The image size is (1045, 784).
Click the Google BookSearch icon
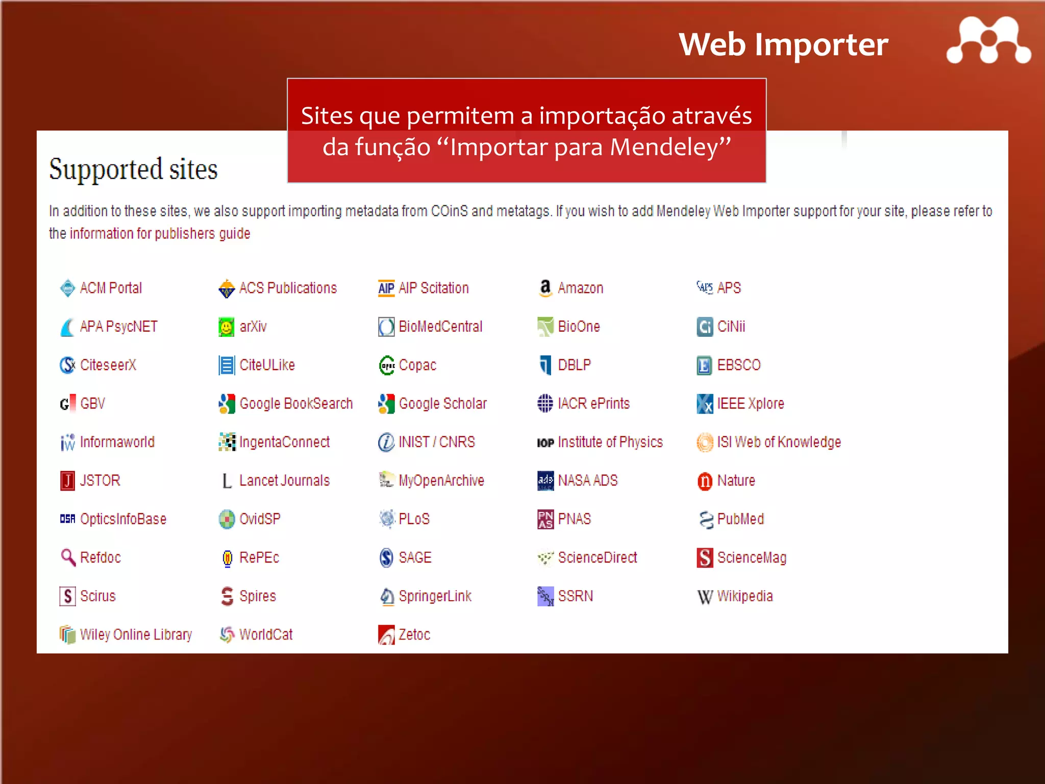pyautogui.click(x=227, y=404)
